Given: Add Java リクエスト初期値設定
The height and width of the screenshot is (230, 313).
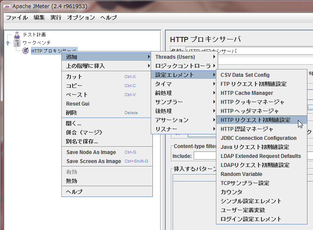Looking at the screenshot, I should 261,147.
